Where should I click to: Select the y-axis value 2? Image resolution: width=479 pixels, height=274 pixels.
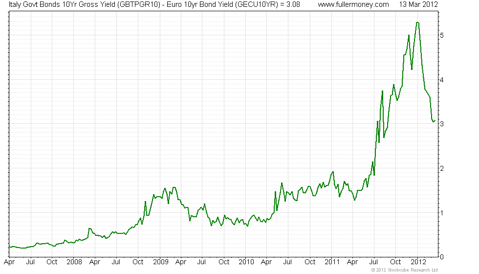(441, 168)
